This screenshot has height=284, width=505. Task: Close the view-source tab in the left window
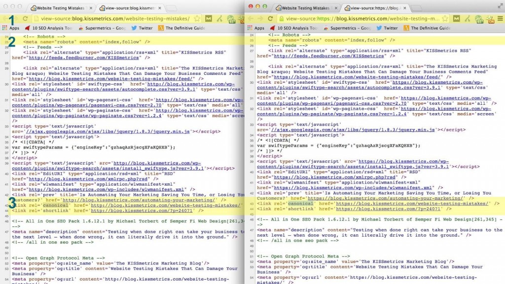click(160, 8)
